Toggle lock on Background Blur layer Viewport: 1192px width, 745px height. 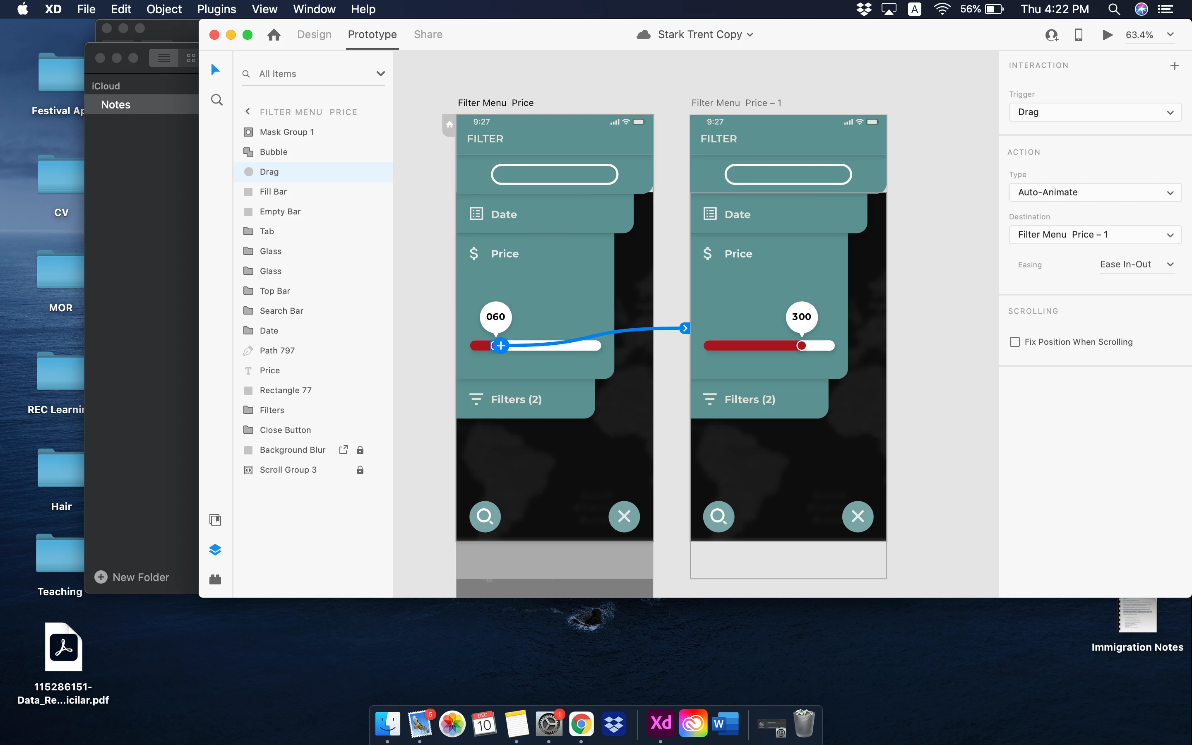tap(360, 450)
